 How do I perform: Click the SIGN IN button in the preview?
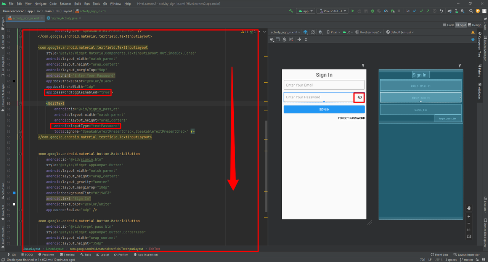[x=324, y=109]
